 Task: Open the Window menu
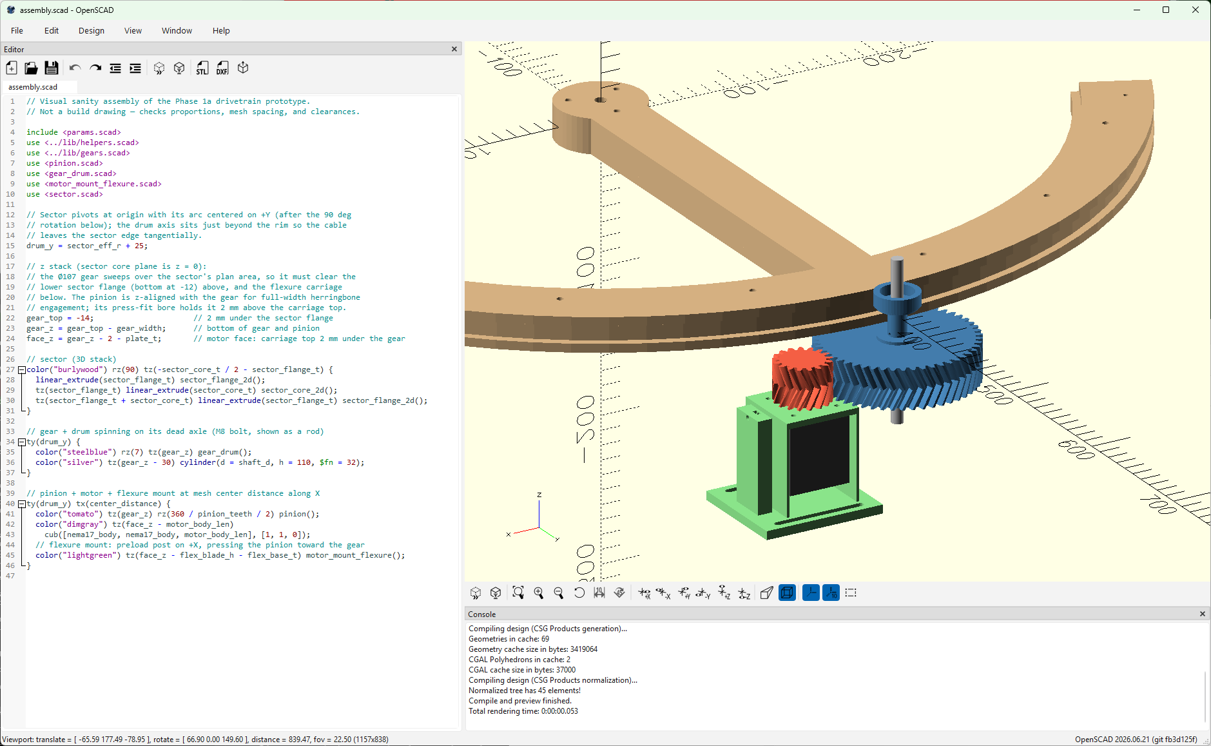(x=177, y=30)
